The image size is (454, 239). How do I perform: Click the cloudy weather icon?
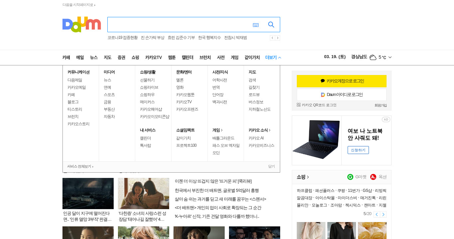[x=373, y=57]
